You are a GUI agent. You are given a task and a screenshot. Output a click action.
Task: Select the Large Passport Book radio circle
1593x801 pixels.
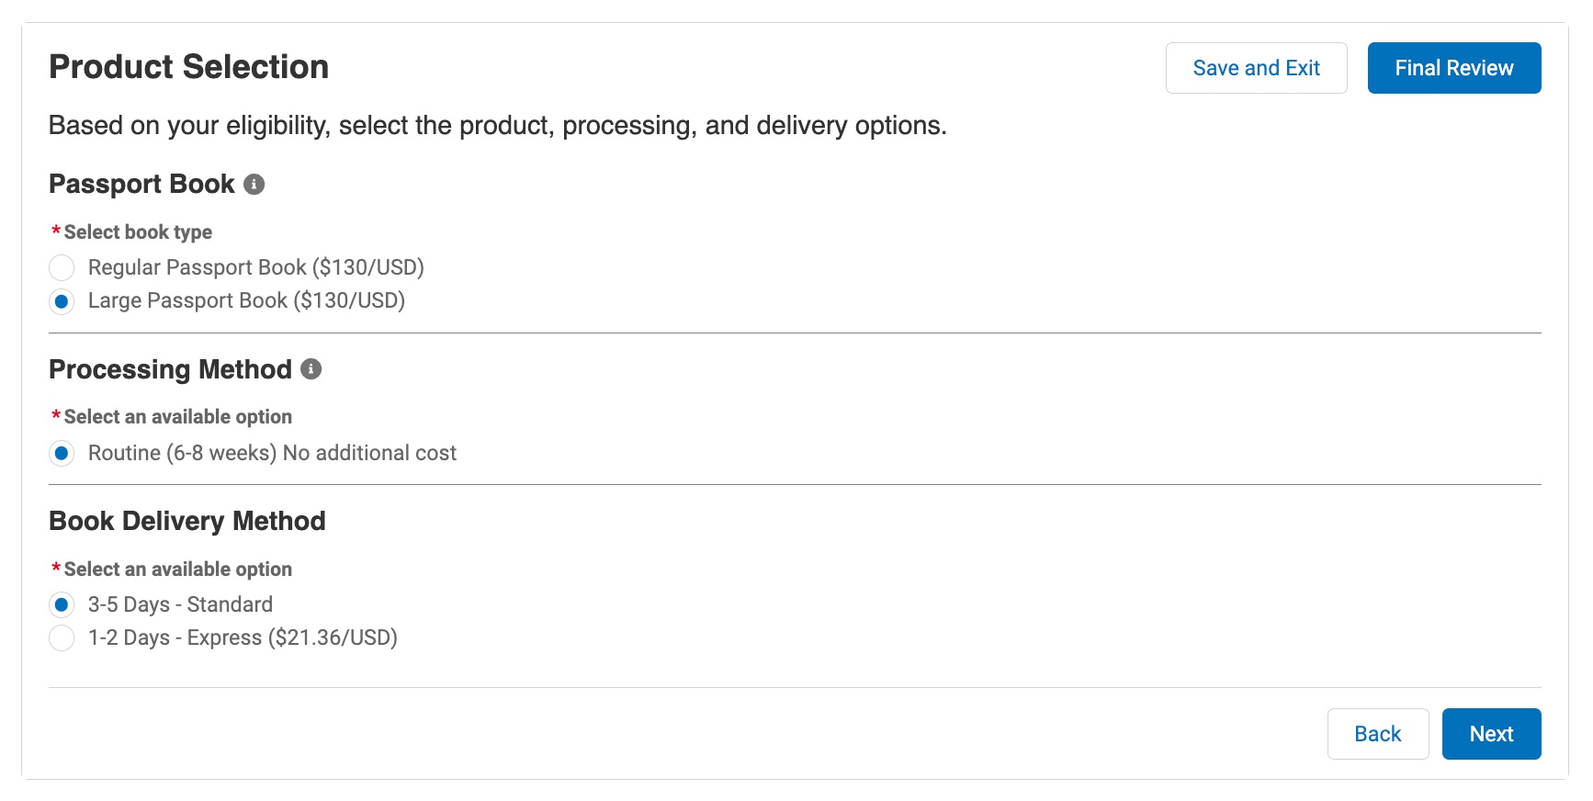(x=62, y=301)
